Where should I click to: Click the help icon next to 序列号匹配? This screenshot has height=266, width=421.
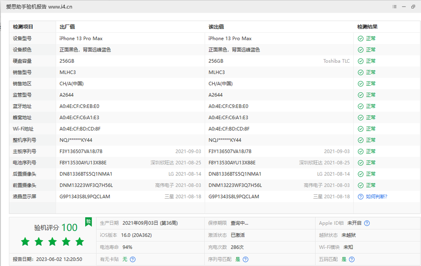point(246,259)
